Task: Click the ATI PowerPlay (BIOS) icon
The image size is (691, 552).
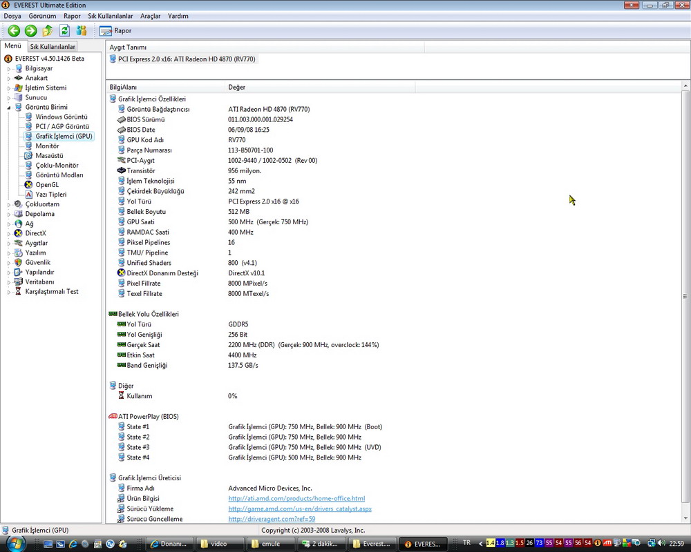Action: (113, 417)
